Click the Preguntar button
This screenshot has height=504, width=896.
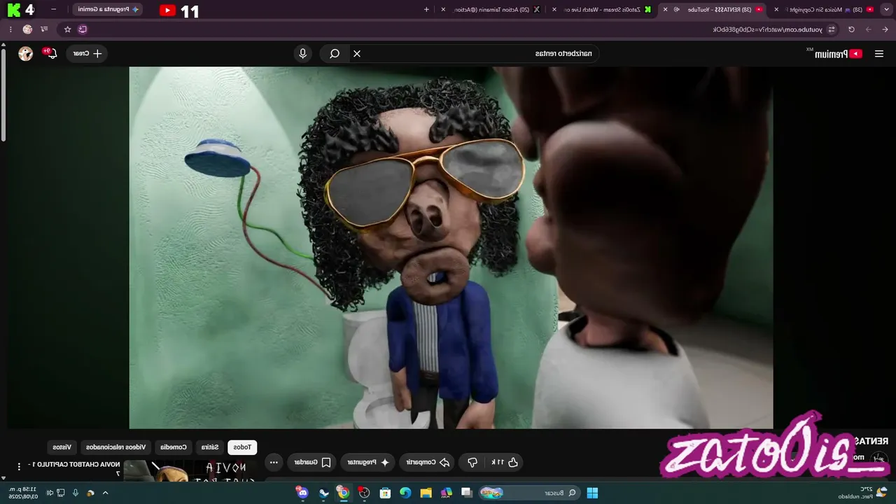point(368,463)
